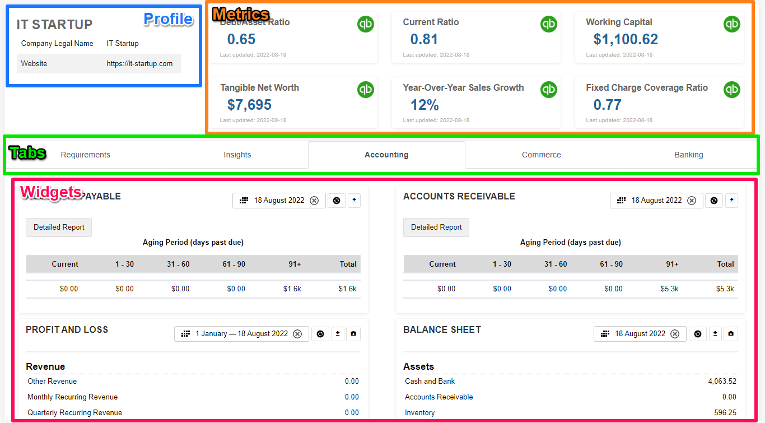Open the Accounts Receivable date picker
The height and width of the screenshot is (423, 765).
coord(650,201)
